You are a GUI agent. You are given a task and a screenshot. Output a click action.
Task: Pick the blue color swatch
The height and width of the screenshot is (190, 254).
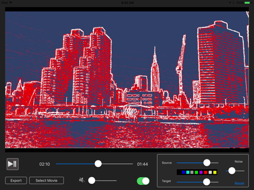184,172
